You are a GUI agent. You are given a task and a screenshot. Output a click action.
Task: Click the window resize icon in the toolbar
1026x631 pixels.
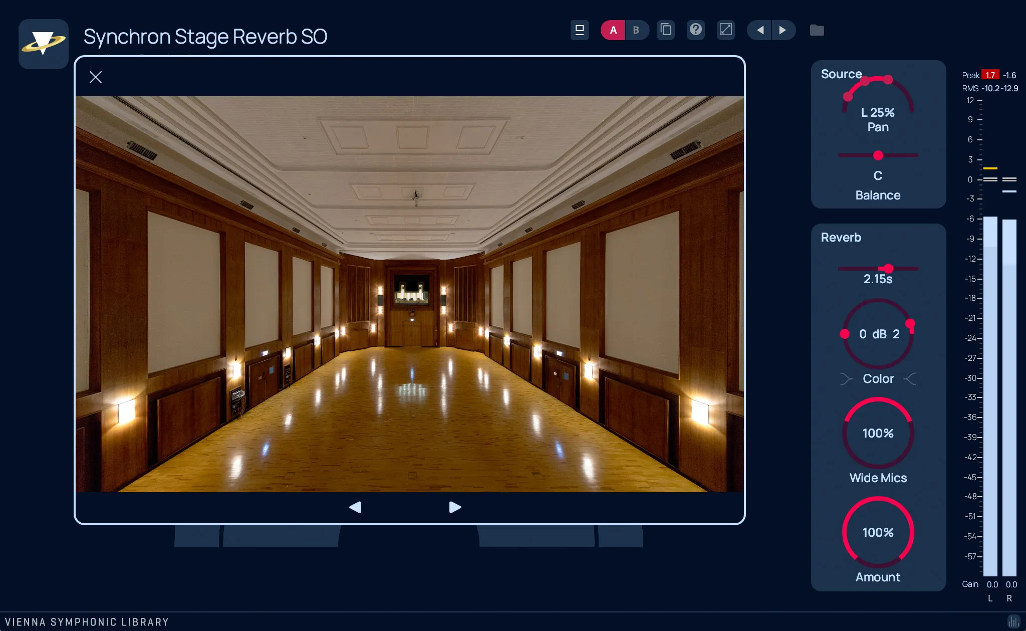(725, 30)
